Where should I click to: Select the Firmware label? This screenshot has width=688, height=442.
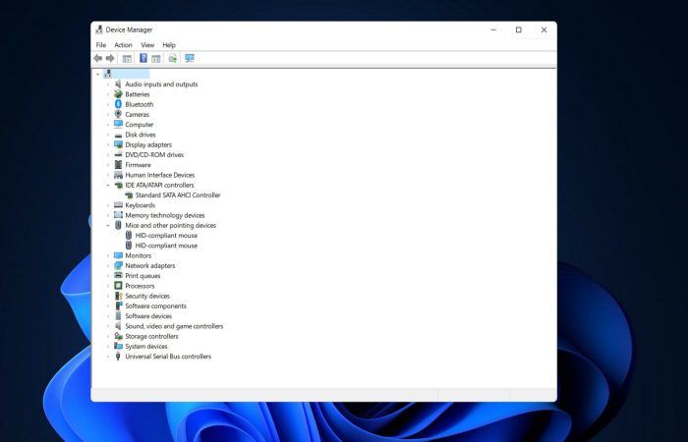138,165
